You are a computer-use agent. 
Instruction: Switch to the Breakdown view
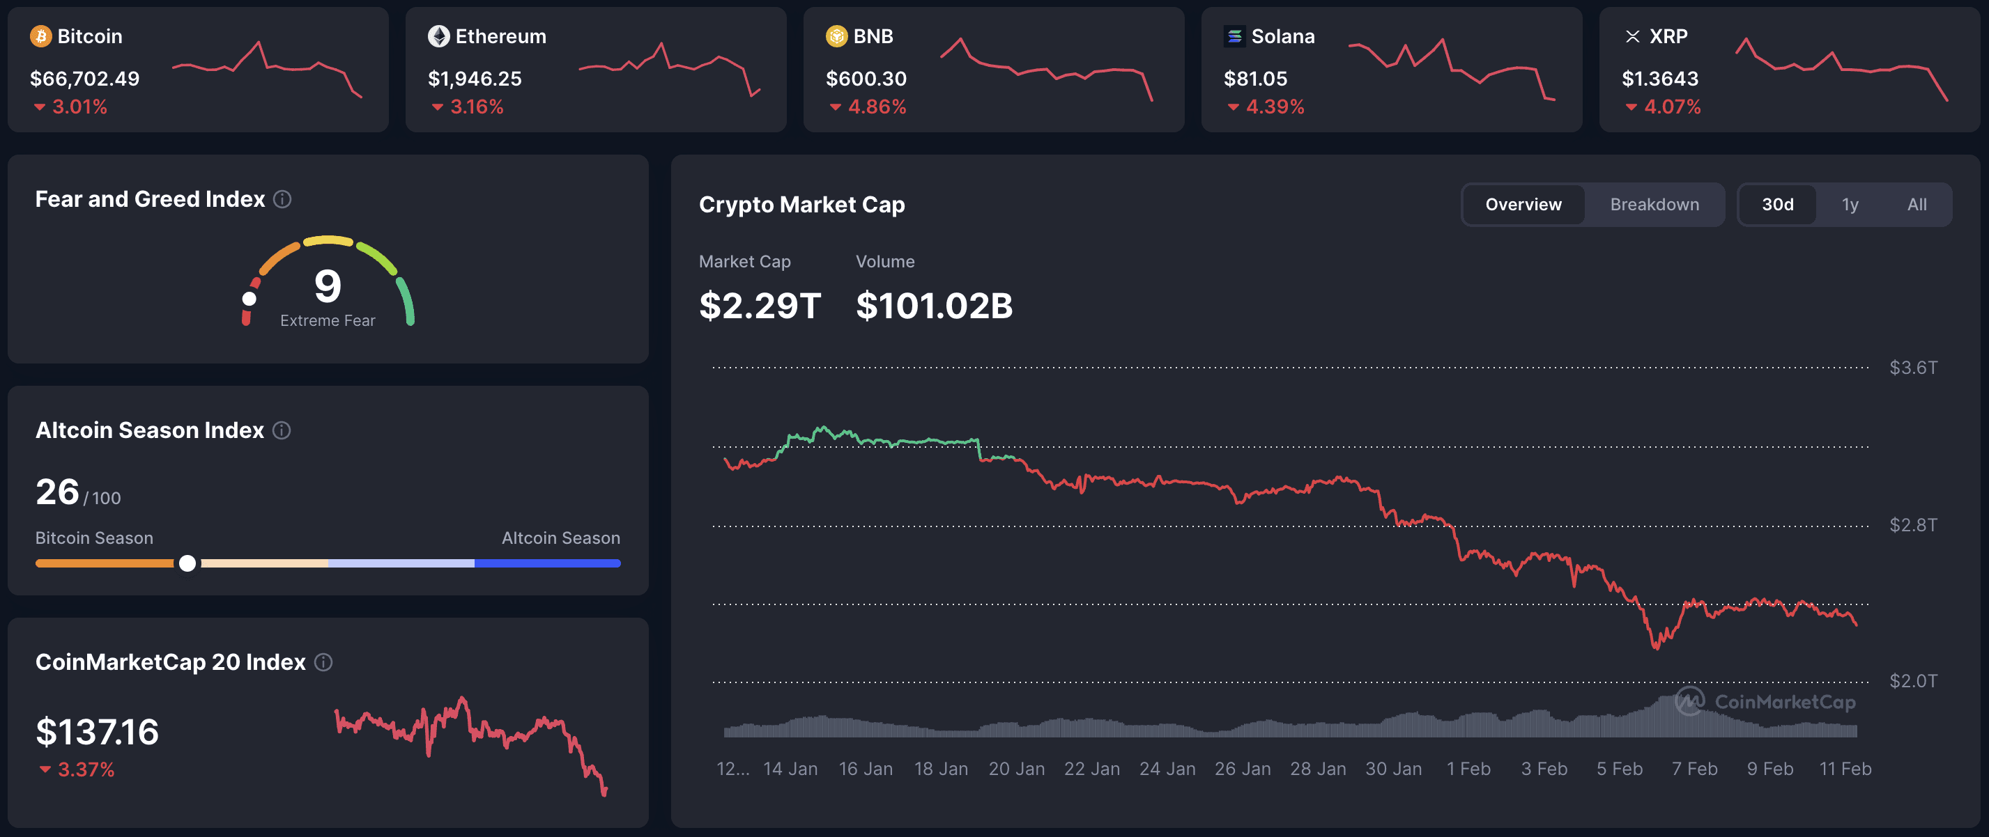click(x=1654, y=205)
